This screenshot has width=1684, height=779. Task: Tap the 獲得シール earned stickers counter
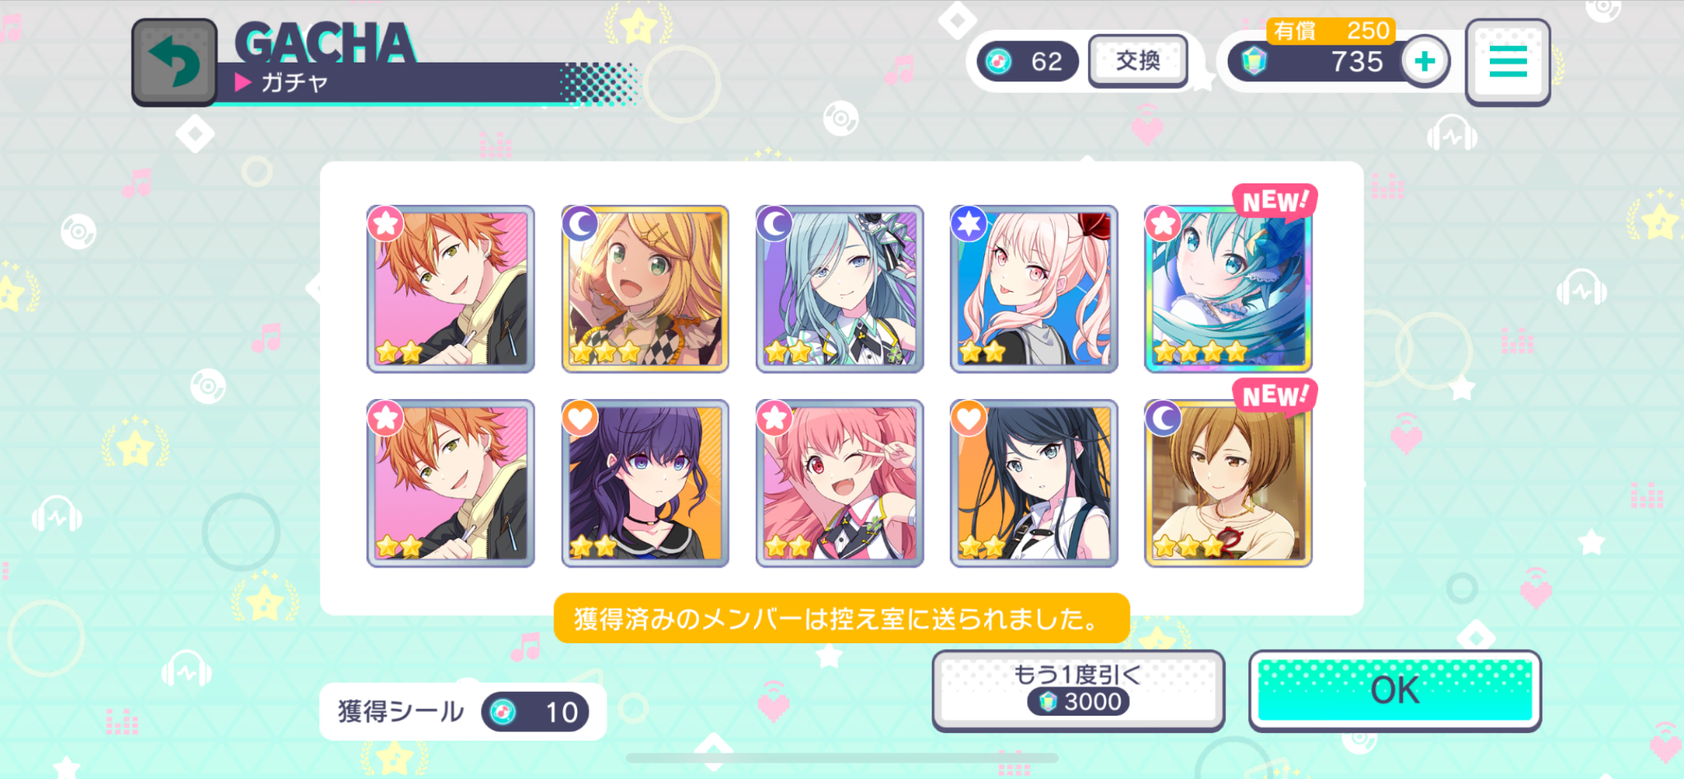click(x=463, y=712)
